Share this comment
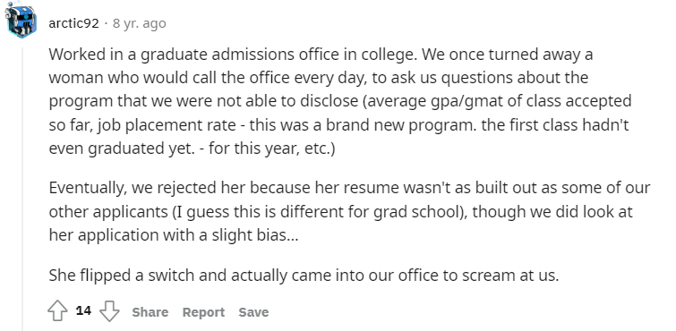This screenshot has height=331, width=676. click(x=150, y=311)
